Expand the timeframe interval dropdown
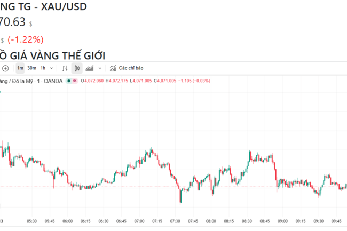Screen dimensions: 347x231 coord(52,68)
